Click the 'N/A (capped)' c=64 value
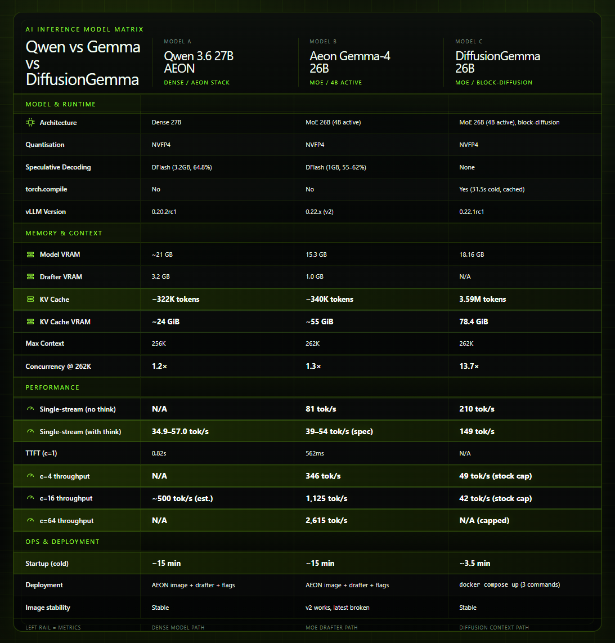 click(x=484, y=520)
